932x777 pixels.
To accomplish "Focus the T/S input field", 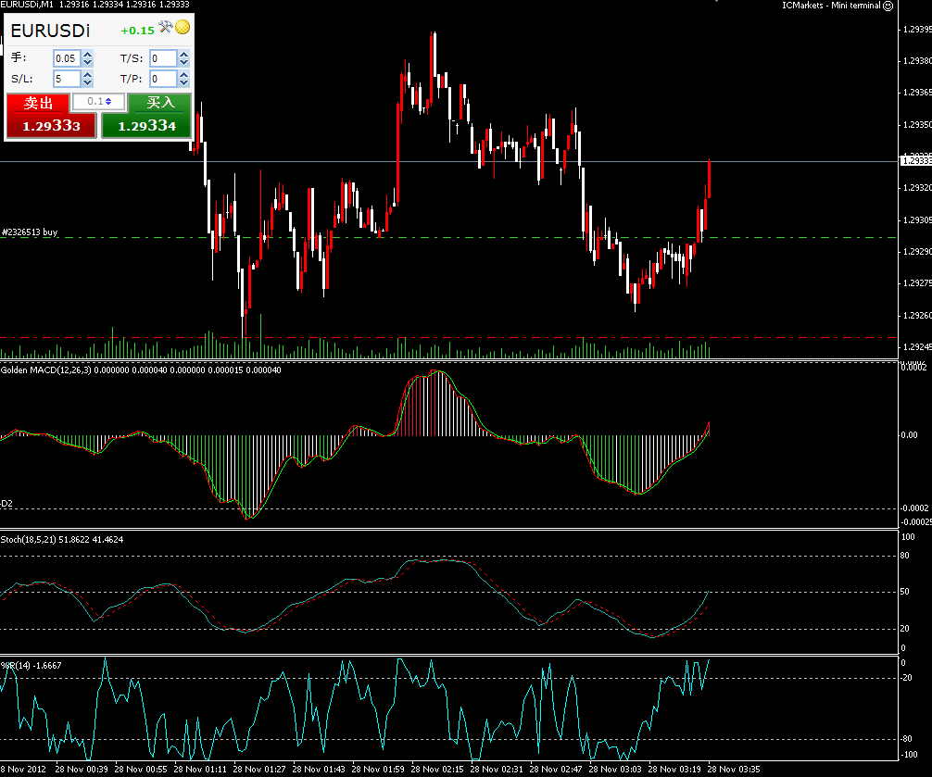I will point(163,58).
